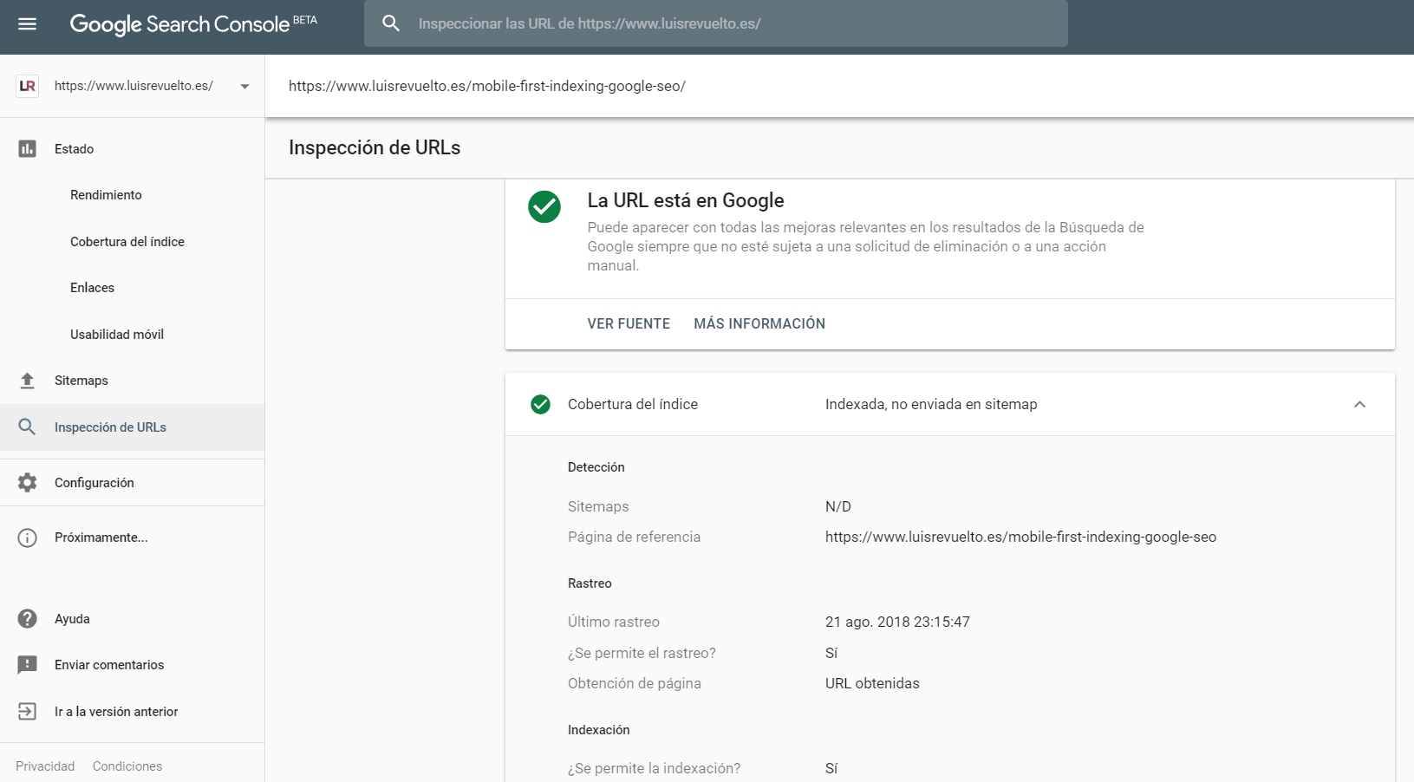Select Enlaces in the sidebar
The image size is (1414, 782).
(92, 288)
